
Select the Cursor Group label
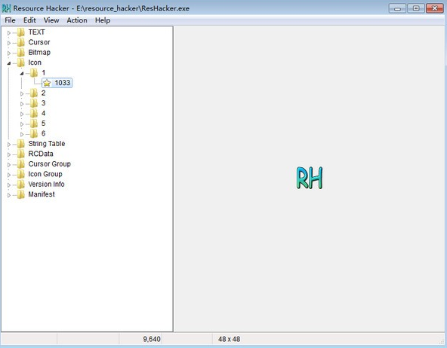(50, 164)
